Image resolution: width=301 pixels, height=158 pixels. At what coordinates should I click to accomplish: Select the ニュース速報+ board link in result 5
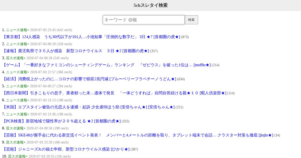click(18, 86)
